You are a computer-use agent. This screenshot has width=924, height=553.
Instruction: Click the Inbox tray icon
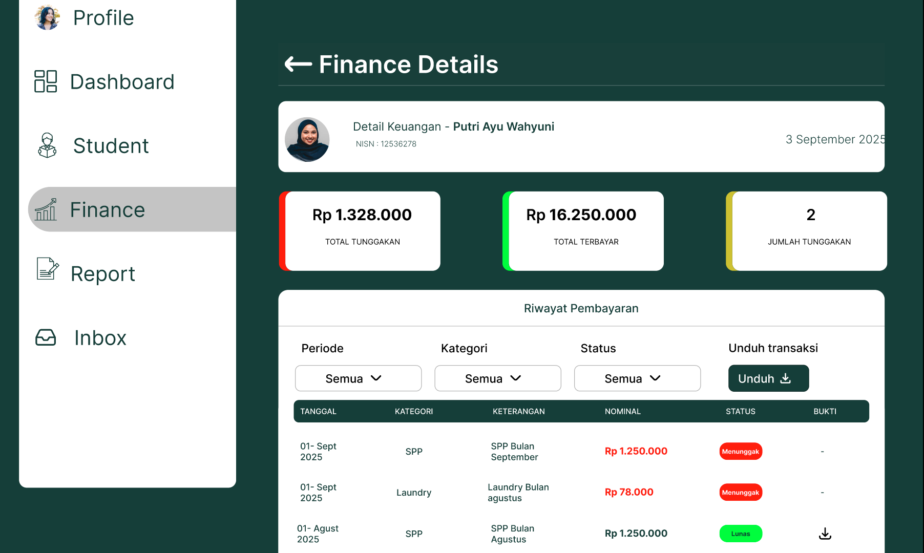(x=46, y=337)
